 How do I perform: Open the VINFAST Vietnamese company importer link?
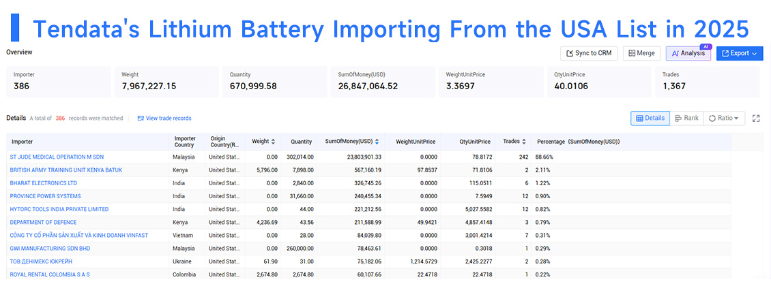(78, 236)
